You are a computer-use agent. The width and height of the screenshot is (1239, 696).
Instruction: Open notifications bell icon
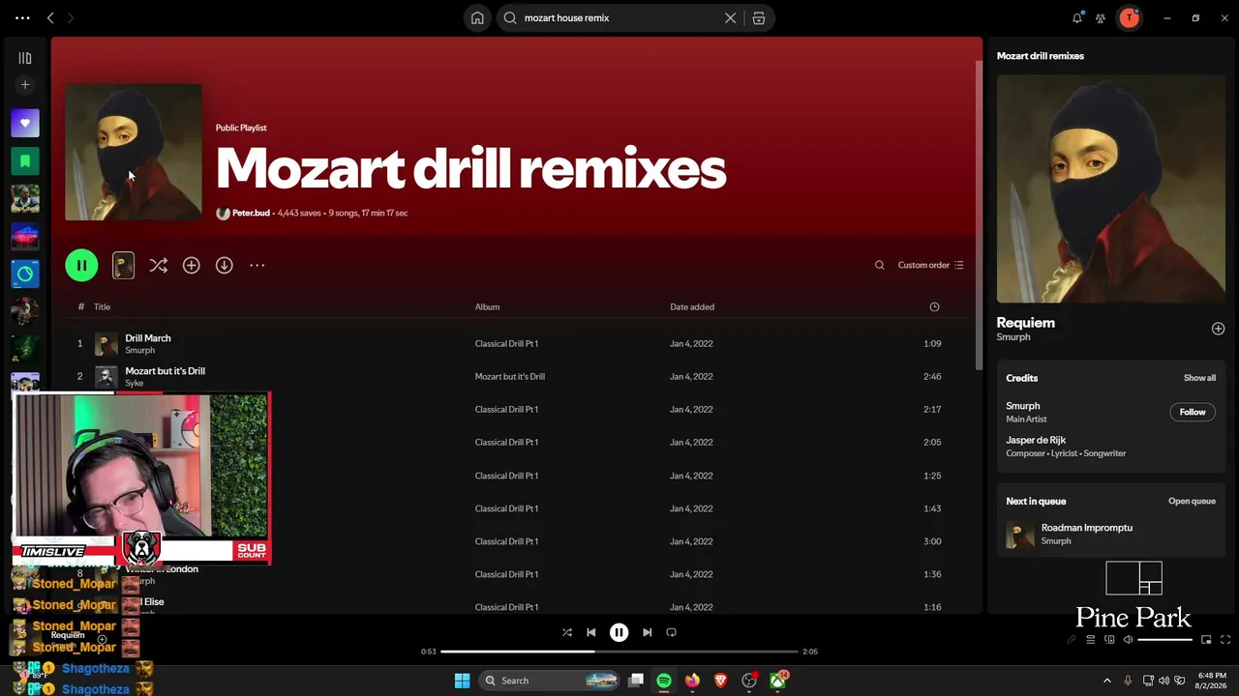[1077, 17]
